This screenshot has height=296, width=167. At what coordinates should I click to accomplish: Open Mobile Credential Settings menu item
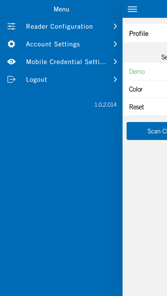click(61, 62)
